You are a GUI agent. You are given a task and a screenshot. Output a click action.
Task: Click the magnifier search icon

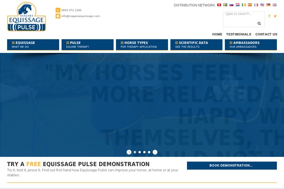[x=259, y=23]
